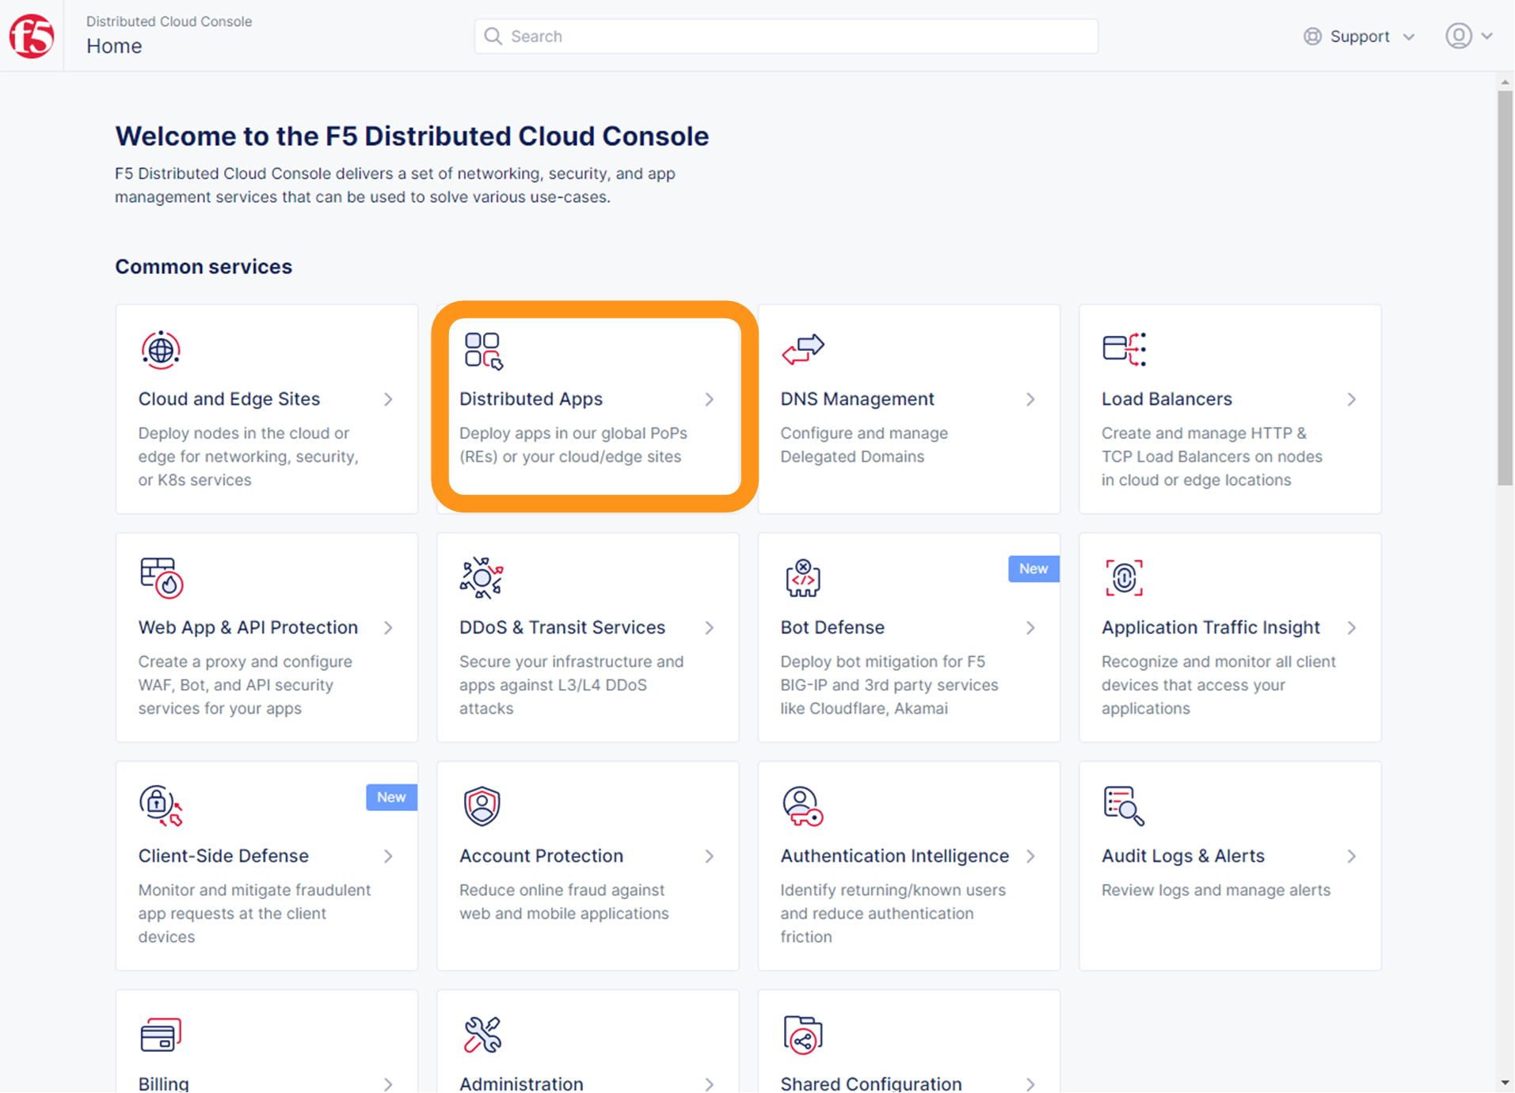Screen dimensions: 1515x1093
Task: Expand the Support dropdown menu
Action: (1359, 36)
